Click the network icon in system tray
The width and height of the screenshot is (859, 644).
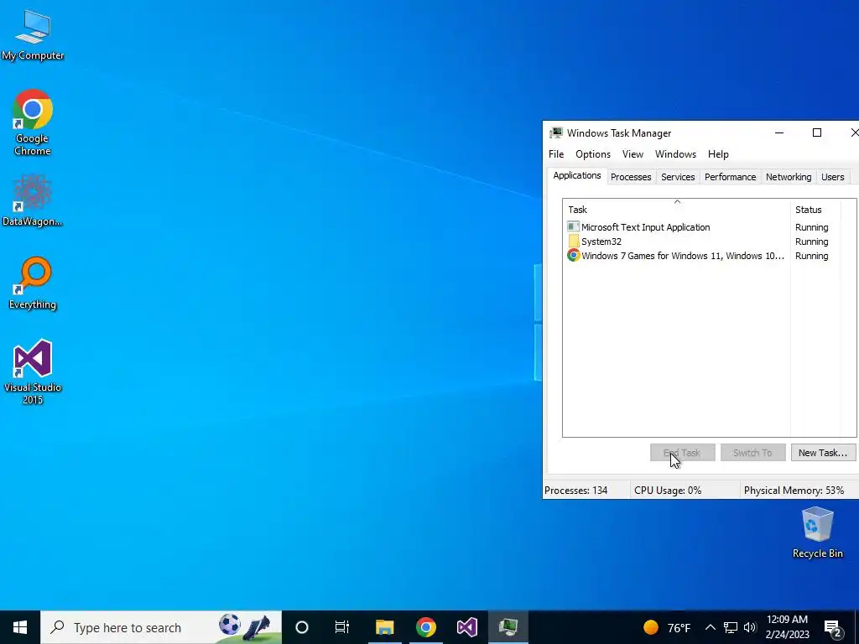pos(731,627)
